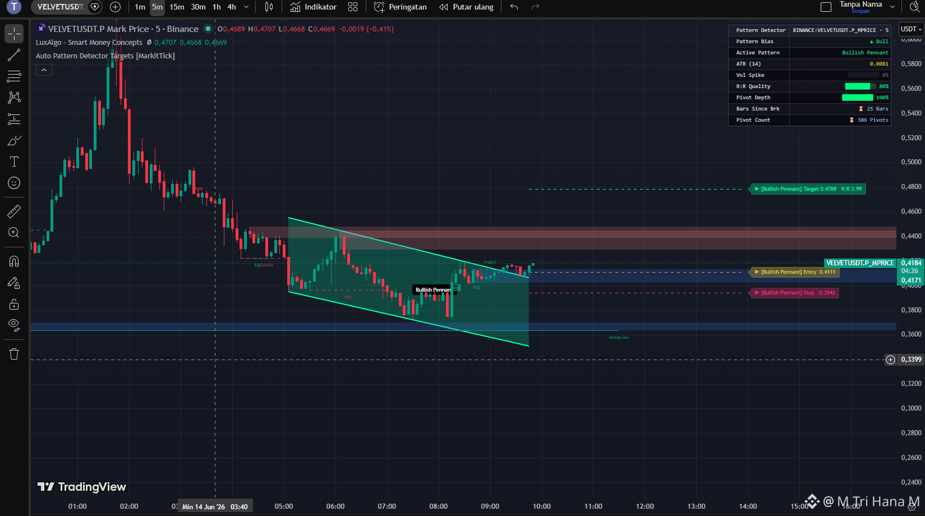
Task: Click the green market status dot
Action: point(208,29)
